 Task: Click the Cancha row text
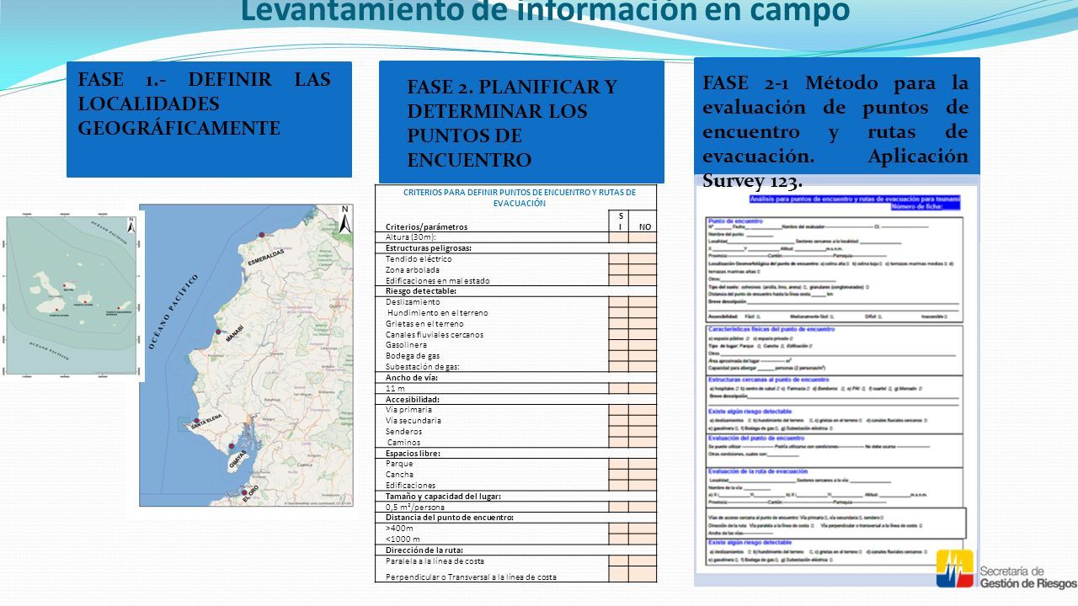[399, 475]
